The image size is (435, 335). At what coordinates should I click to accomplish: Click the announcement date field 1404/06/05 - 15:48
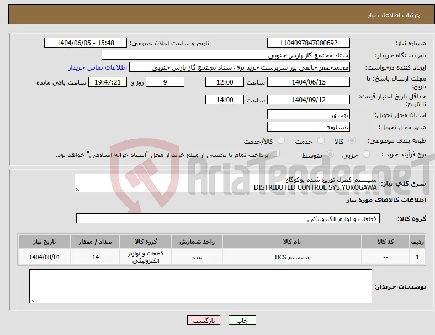pyautogui.click(x=86, y=43)
